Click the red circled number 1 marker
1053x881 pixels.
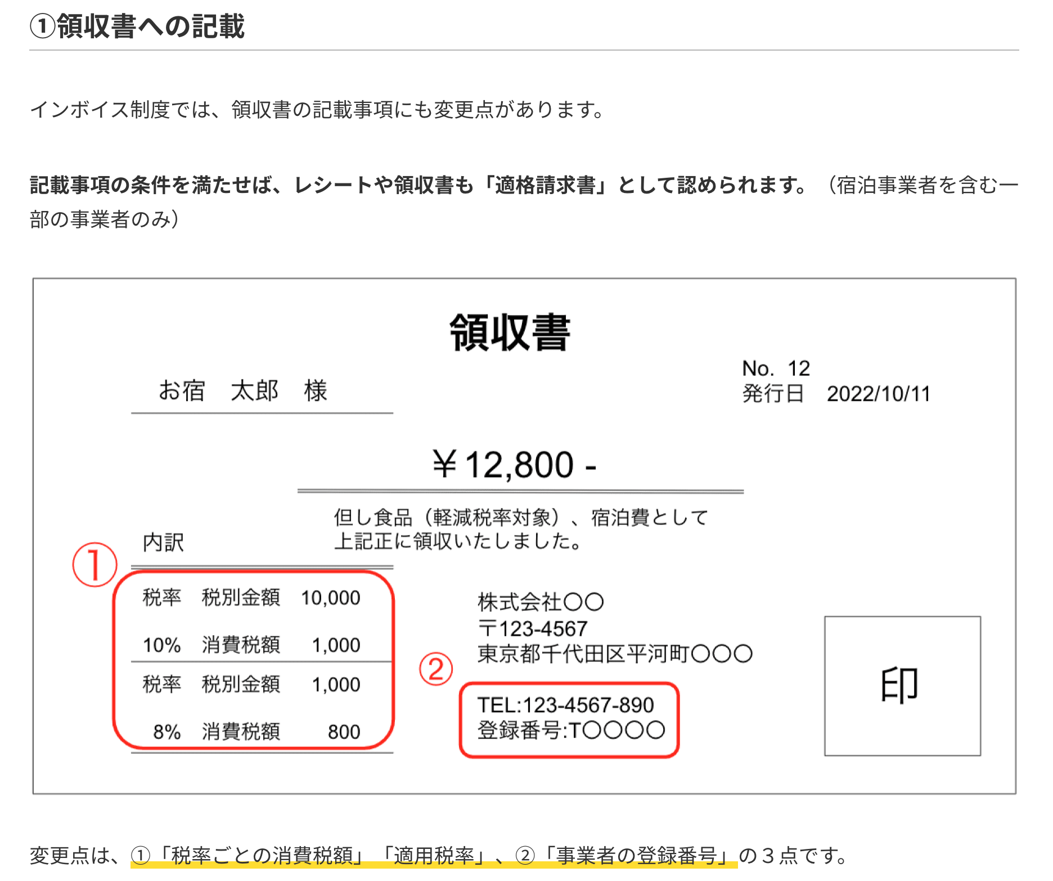pos(94,564)
